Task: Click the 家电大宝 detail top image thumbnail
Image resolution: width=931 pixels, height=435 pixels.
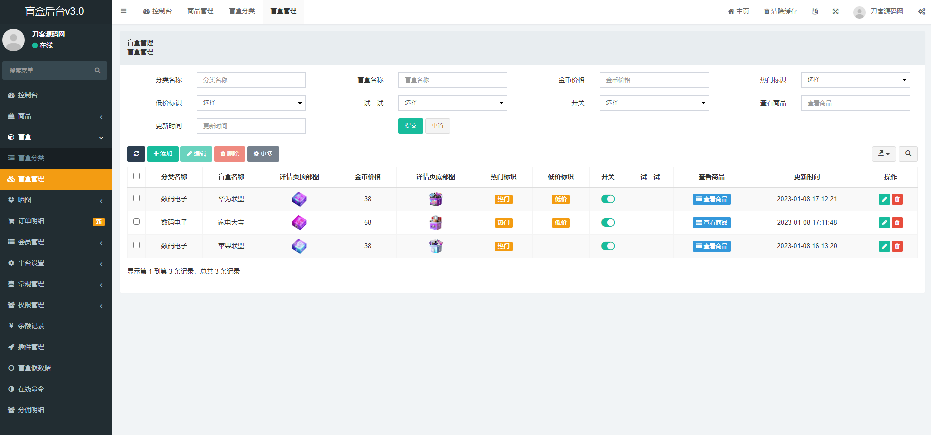Action: click(299, 223)
